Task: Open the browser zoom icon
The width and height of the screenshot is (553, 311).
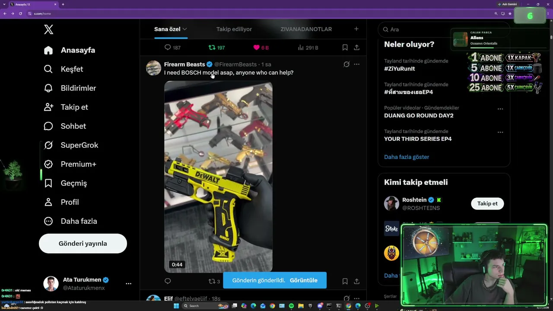Action: coord(496,13)
